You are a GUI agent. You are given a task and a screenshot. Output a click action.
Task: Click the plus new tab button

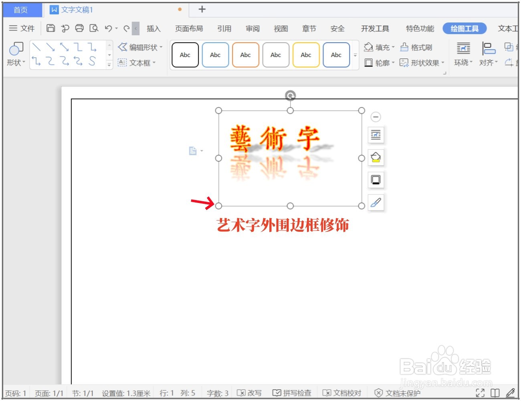pyautogui.click(x=202, y=9)
